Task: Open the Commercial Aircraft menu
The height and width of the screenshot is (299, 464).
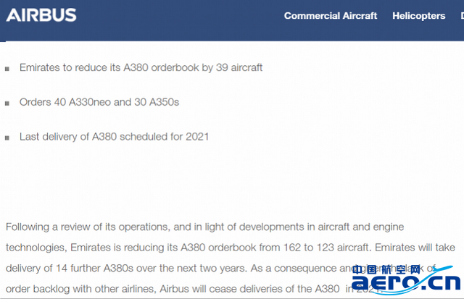Action: (331, 16)
